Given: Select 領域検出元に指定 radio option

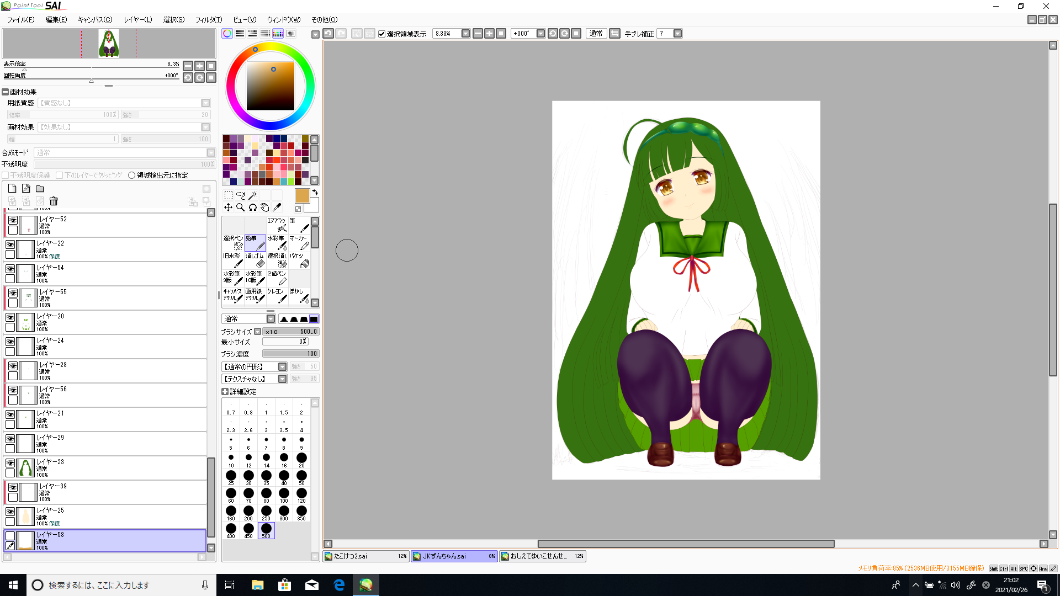Looking at the screenshot, I should tap(131, 175).
